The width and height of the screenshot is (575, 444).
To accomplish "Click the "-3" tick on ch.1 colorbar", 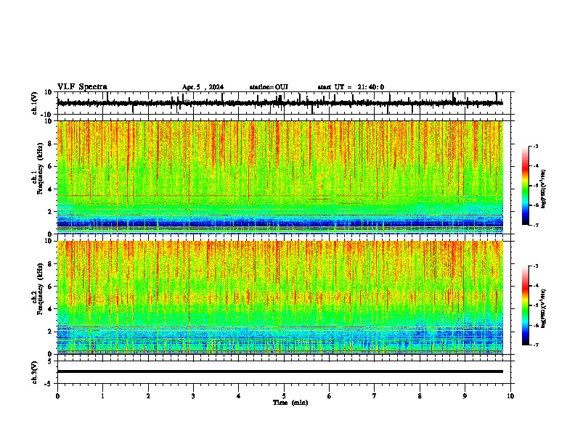I will click(x=536, y=147).
